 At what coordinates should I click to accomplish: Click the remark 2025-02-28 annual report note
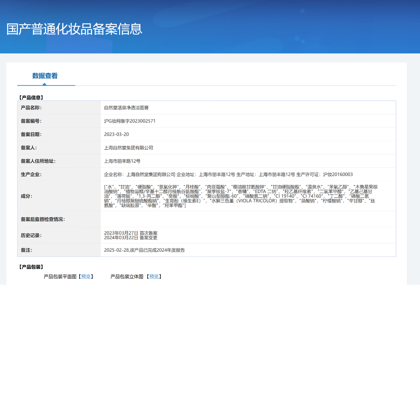pos(144,250)
